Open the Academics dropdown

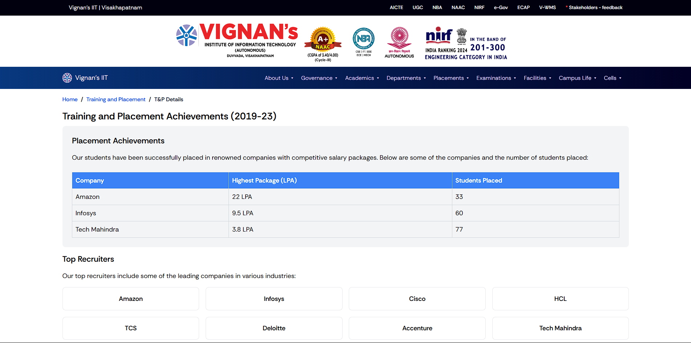tap(362, 78)
